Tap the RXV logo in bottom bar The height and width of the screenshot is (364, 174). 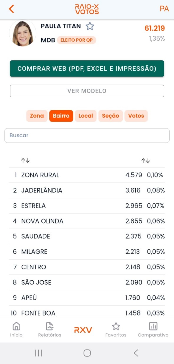tap(83, 330)
